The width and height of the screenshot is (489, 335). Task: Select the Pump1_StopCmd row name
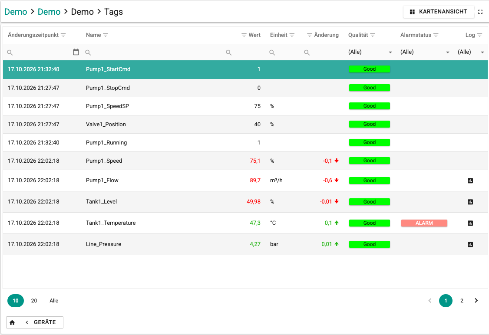(x=108, y=88)
